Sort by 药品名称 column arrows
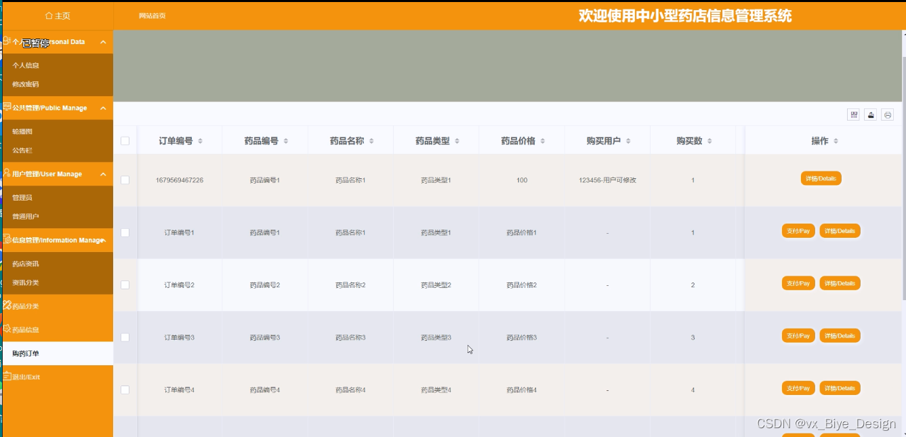The image size is (906, 437). tap(371, 141)
